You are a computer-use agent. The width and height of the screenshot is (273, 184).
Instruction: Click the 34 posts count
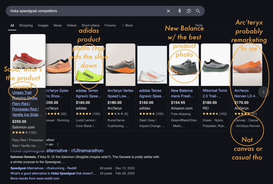click(x=106, y=173)
